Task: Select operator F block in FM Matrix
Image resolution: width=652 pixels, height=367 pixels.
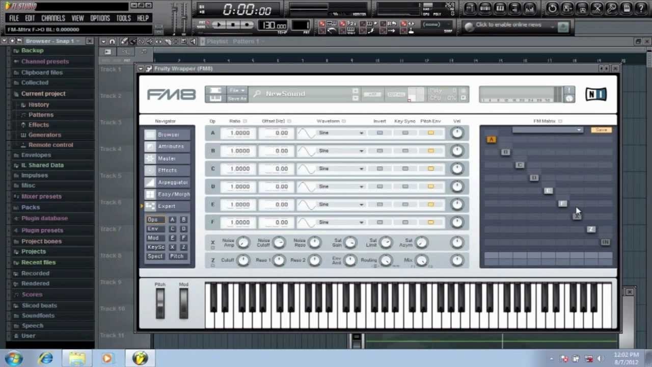Action: 562,203
